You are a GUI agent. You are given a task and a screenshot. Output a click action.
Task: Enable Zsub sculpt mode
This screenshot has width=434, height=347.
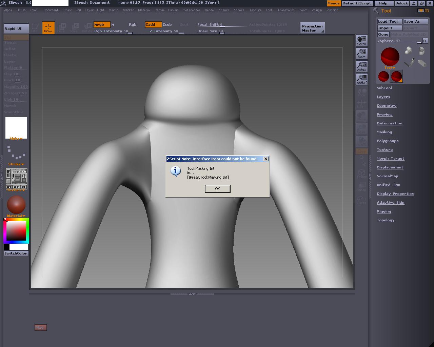pyautogui.click(x=167, y=25)
